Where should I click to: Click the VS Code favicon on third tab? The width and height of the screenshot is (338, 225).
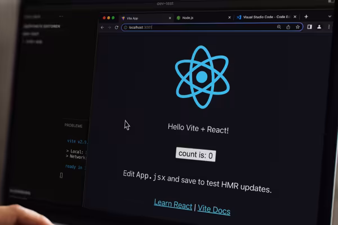(x=239, y=17)
